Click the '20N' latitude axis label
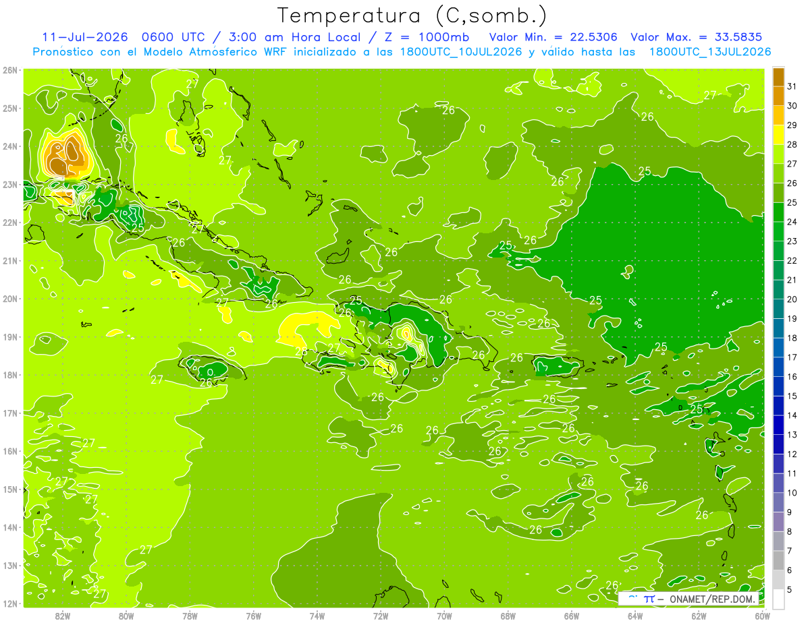The width and height of the screenshot is (810, 625). pyautogui.click(x=10, y=299)
